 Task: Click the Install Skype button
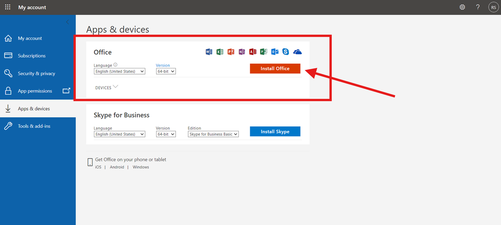pos(275,132)
